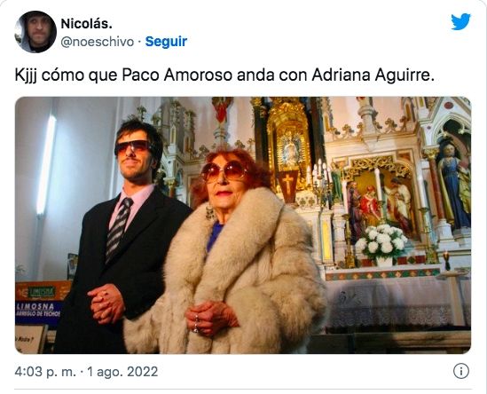The width and height of the screenshot is (487, 394).
Task: Click the golden altar in the photo
Action: 289,146
